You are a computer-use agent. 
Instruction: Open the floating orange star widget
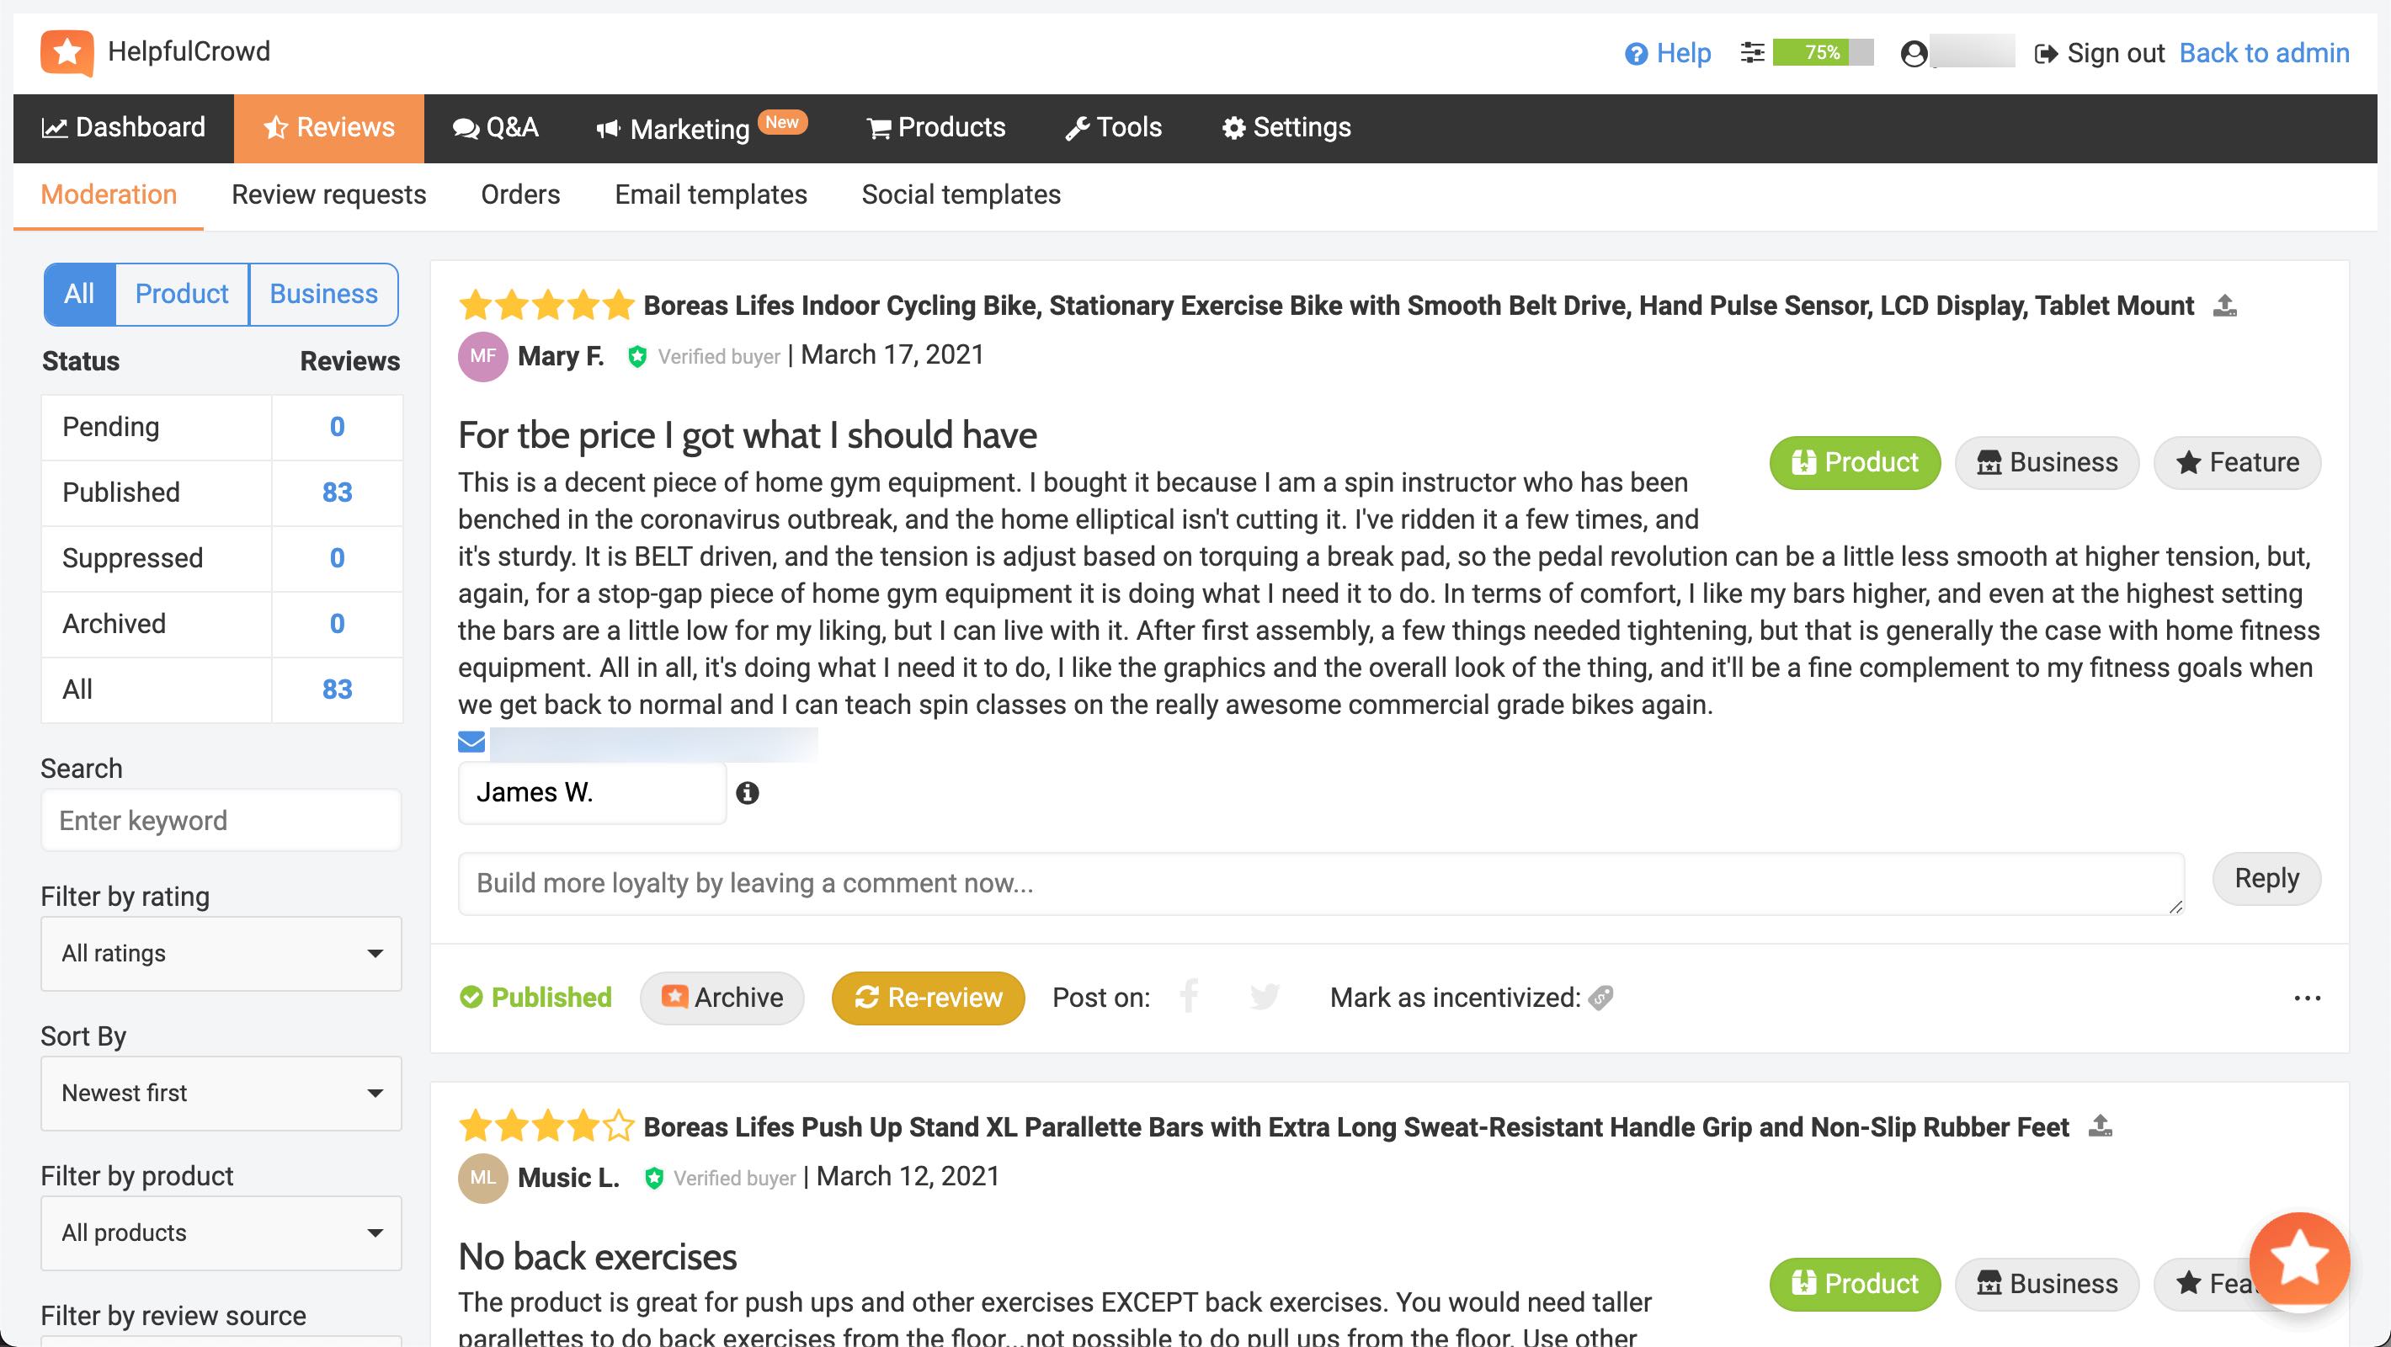2300,1262
